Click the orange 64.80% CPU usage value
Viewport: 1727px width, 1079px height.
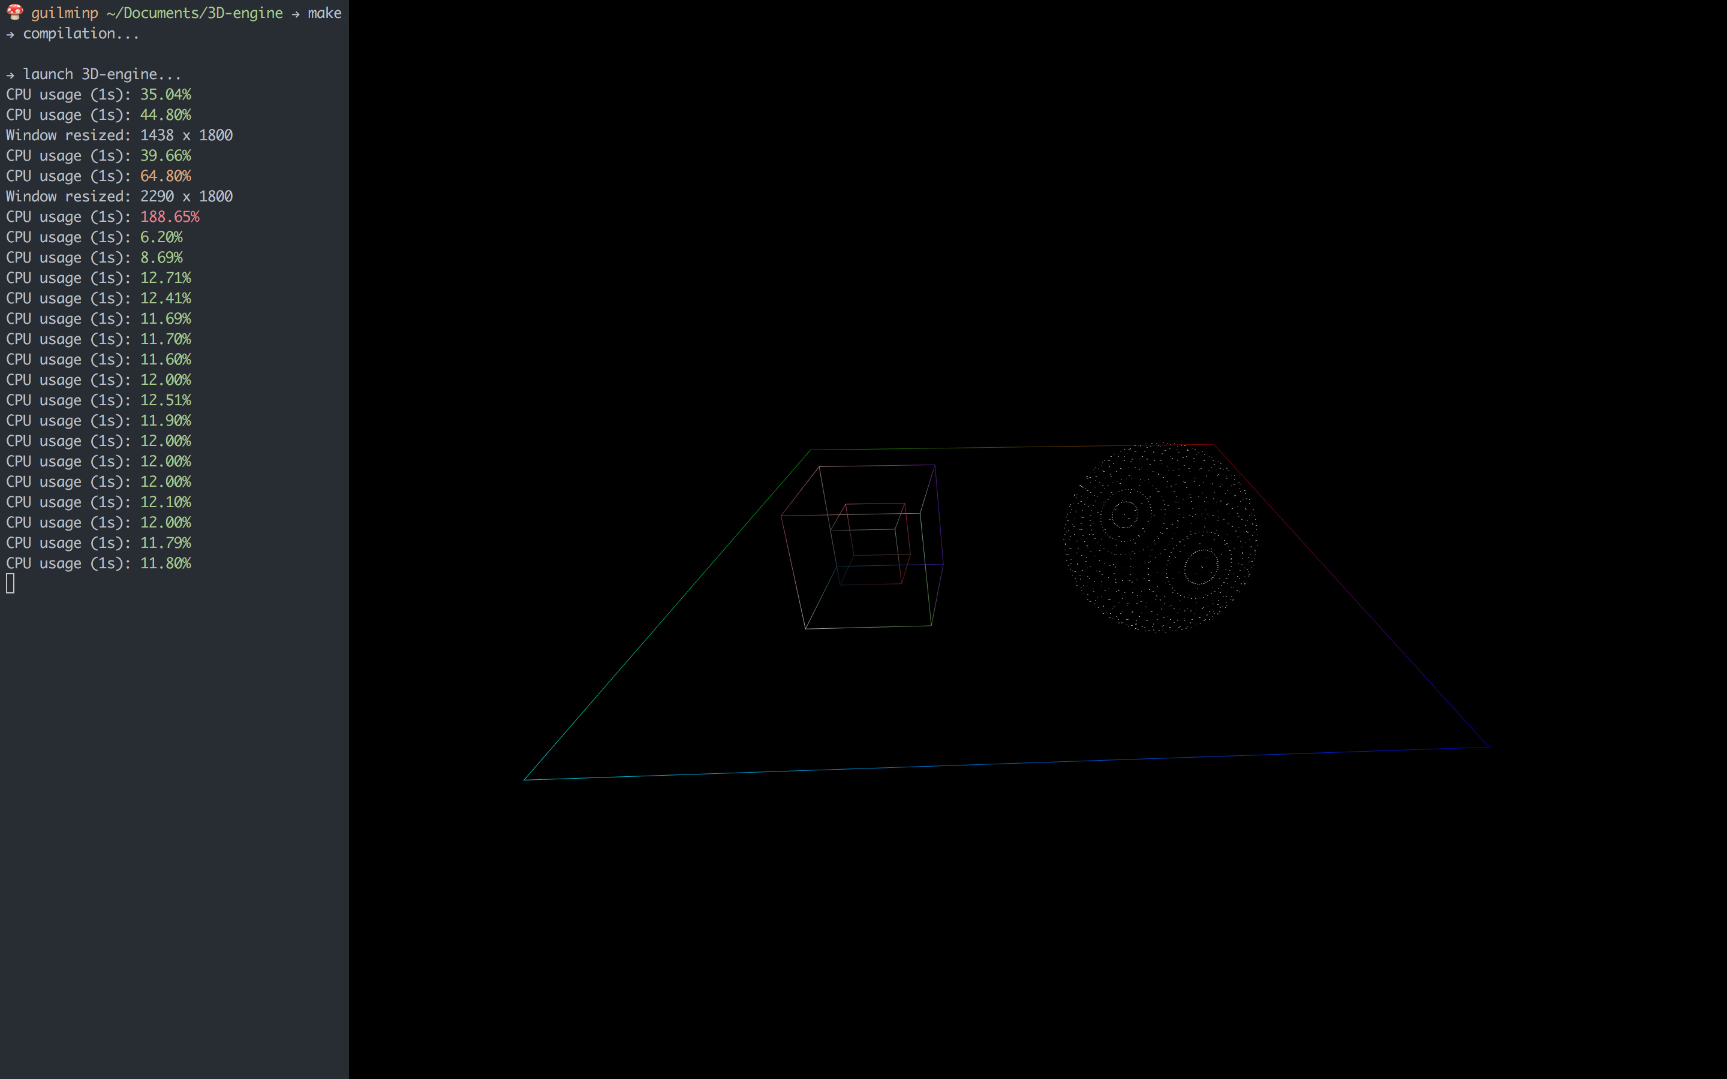(x=165, y=176)
